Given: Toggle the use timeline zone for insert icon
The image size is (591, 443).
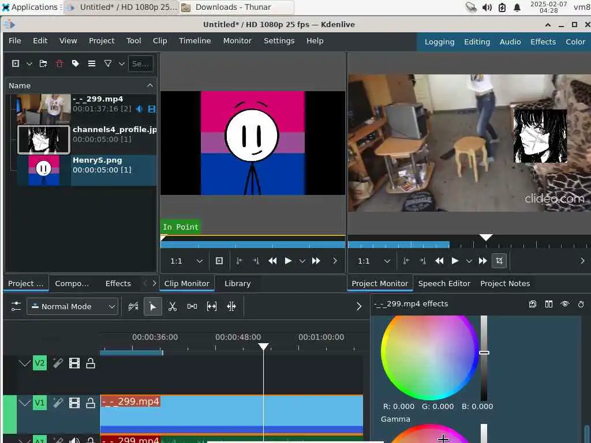Looking at the screenshot, I should pyautogui.click(x=133, y=306).
